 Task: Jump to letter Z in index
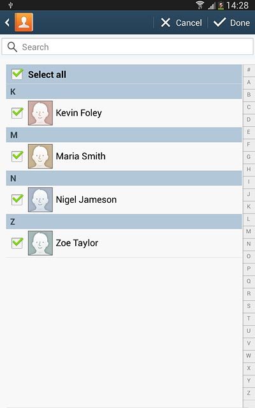point(249,393)
